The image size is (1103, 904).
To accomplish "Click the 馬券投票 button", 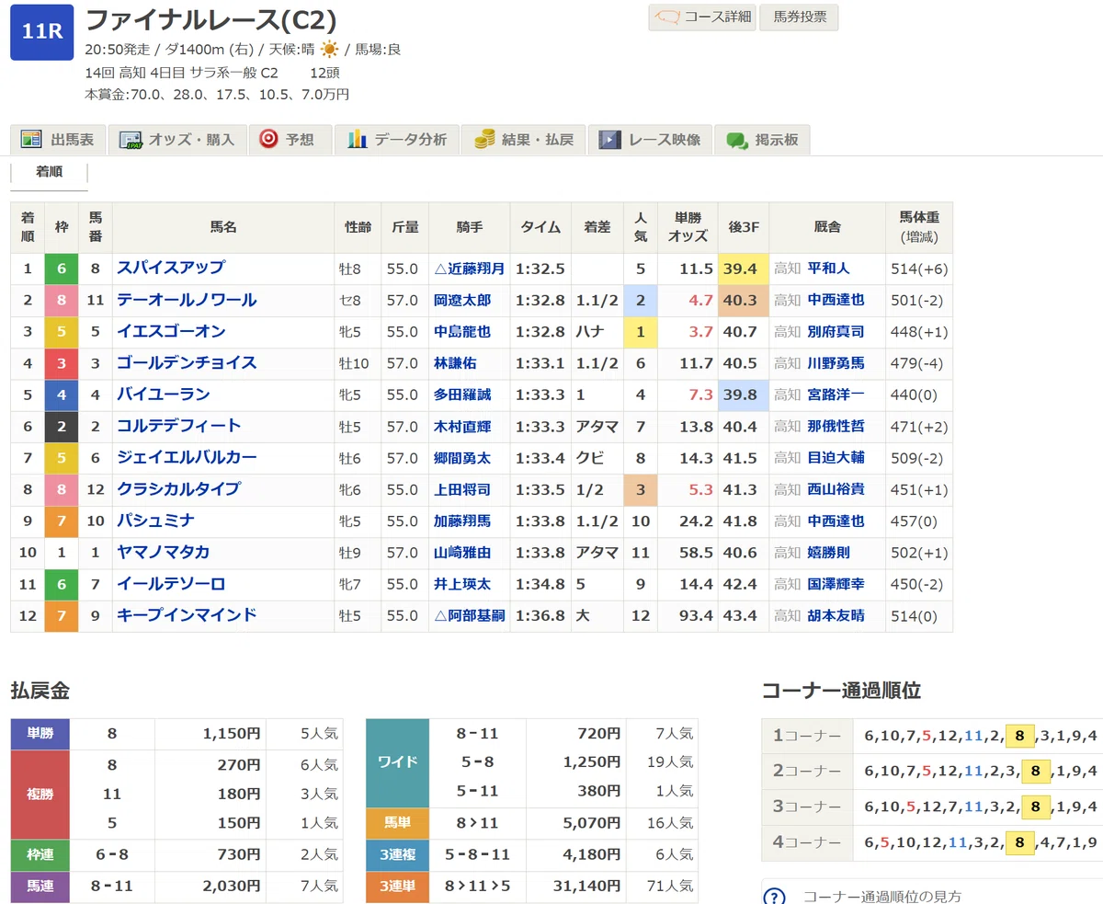I will coord(800,17).
